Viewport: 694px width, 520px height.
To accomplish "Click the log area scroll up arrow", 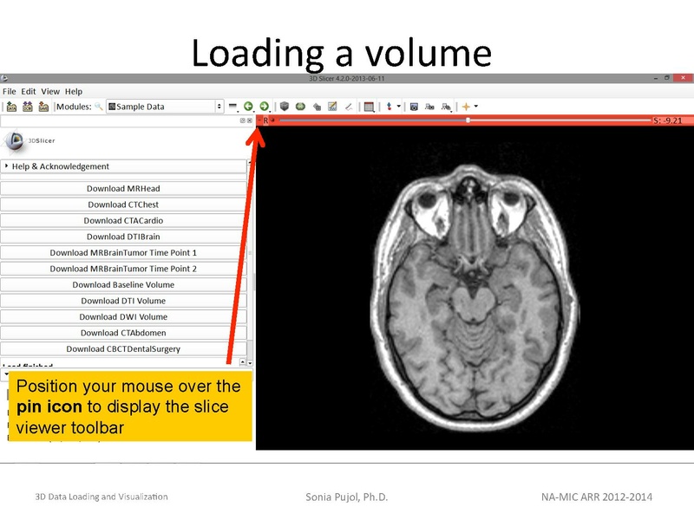I will click(x=243, y=362).
